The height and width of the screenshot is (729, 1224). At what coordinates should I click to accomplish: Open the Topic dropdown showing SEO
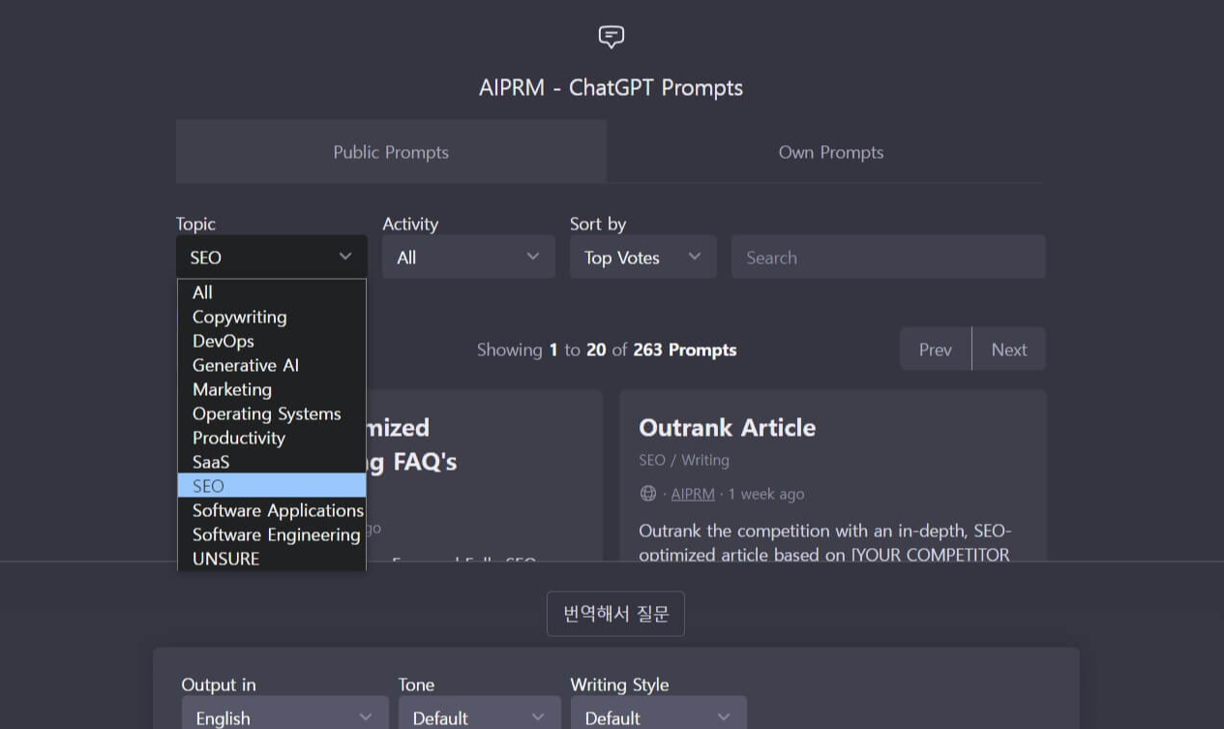pyautogui.click(x=272, y=257)
